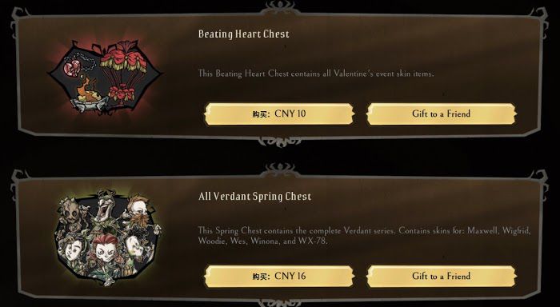Click the All Verdant Spring Chest title
The image size is (560, 307).
(x=255, y=197)
